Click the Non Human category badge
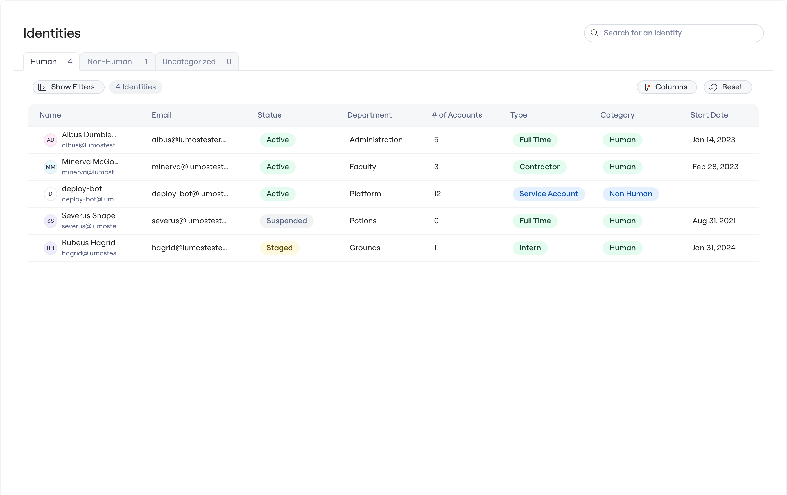Screen dimensions: 787x495 coord(630,194)
